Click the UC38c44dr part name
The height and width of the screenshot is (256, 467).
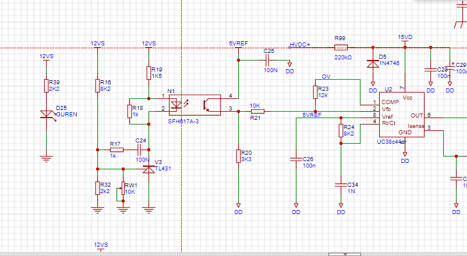pos(392,142)
